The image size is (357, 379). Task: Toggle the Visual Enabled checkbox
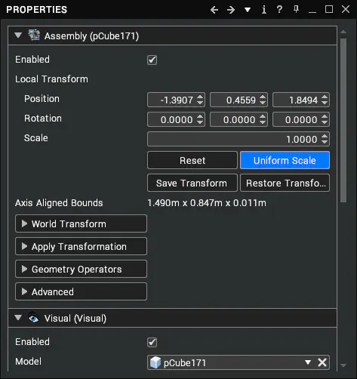pos(152,342)
